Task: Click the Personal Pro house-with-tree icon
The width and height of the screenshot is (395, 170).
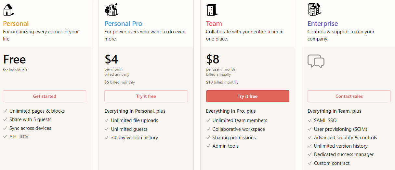Action: (x=111, y=9)
